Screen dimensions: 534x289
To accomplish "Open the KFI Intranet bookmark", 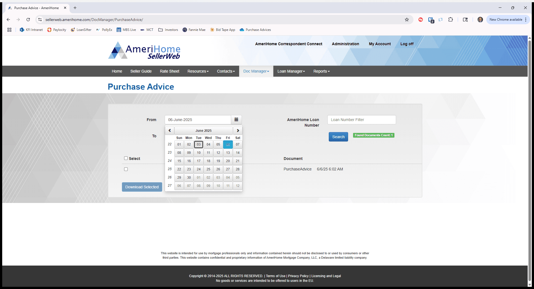I will point(31,30).
